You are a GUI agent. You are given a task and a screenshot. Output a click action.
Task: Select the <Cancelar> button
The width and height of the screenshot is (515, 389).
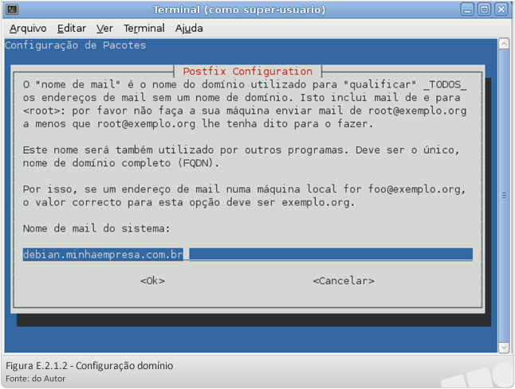pyautogui.click(x=344, y=281)
